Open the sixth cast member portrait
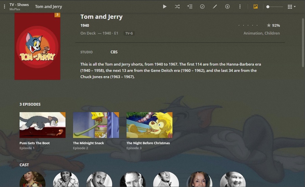Image resolution: width=305 pixels, height=187 pixels. pos(200,179)
